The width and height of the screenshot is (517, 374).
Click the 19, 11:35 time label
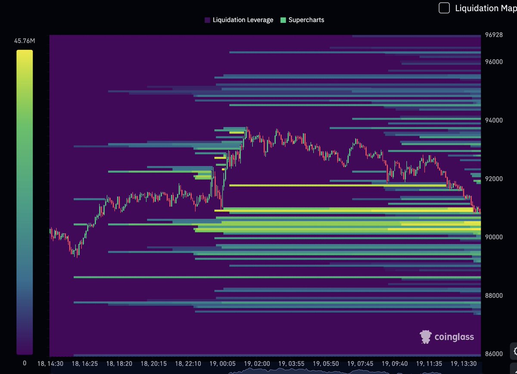pos(430,364)
